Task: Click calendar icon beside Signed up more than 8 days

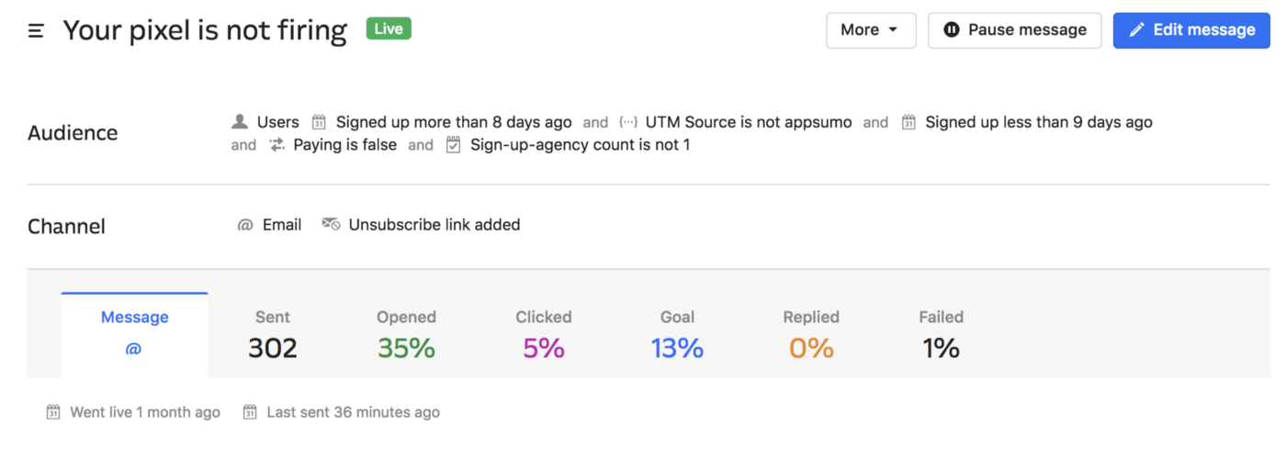Action: 319,122
